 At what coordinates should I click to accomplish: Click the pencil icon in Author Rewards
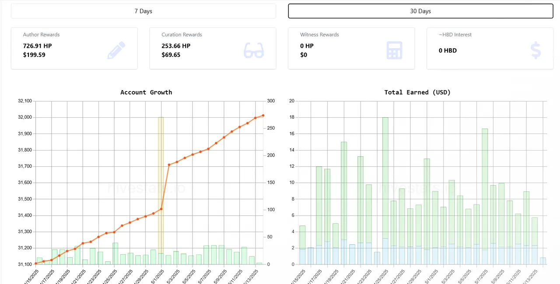pos(116,50)
